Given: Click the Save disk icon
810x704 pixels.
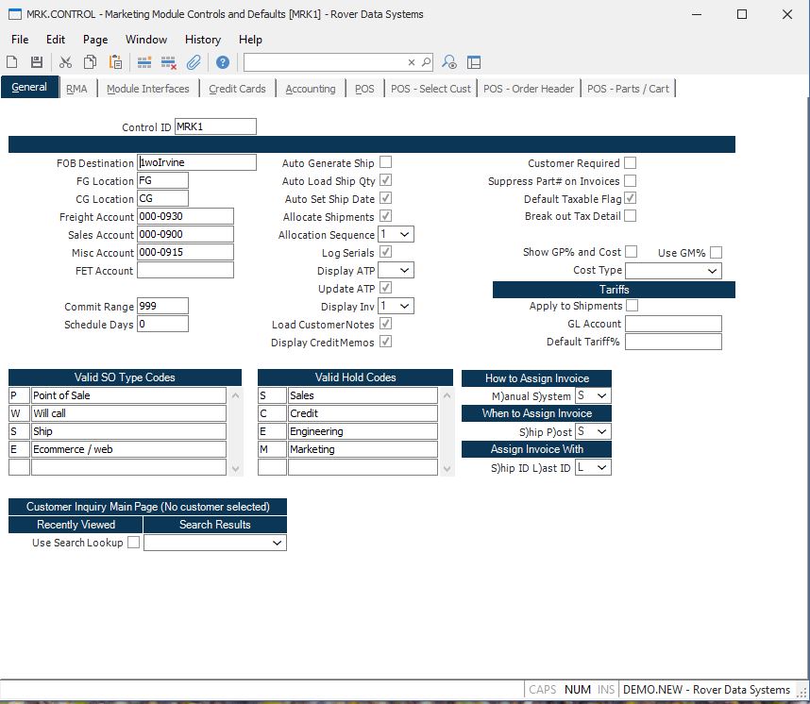Looking at the screenshot, I should click(x=37, y=62).
